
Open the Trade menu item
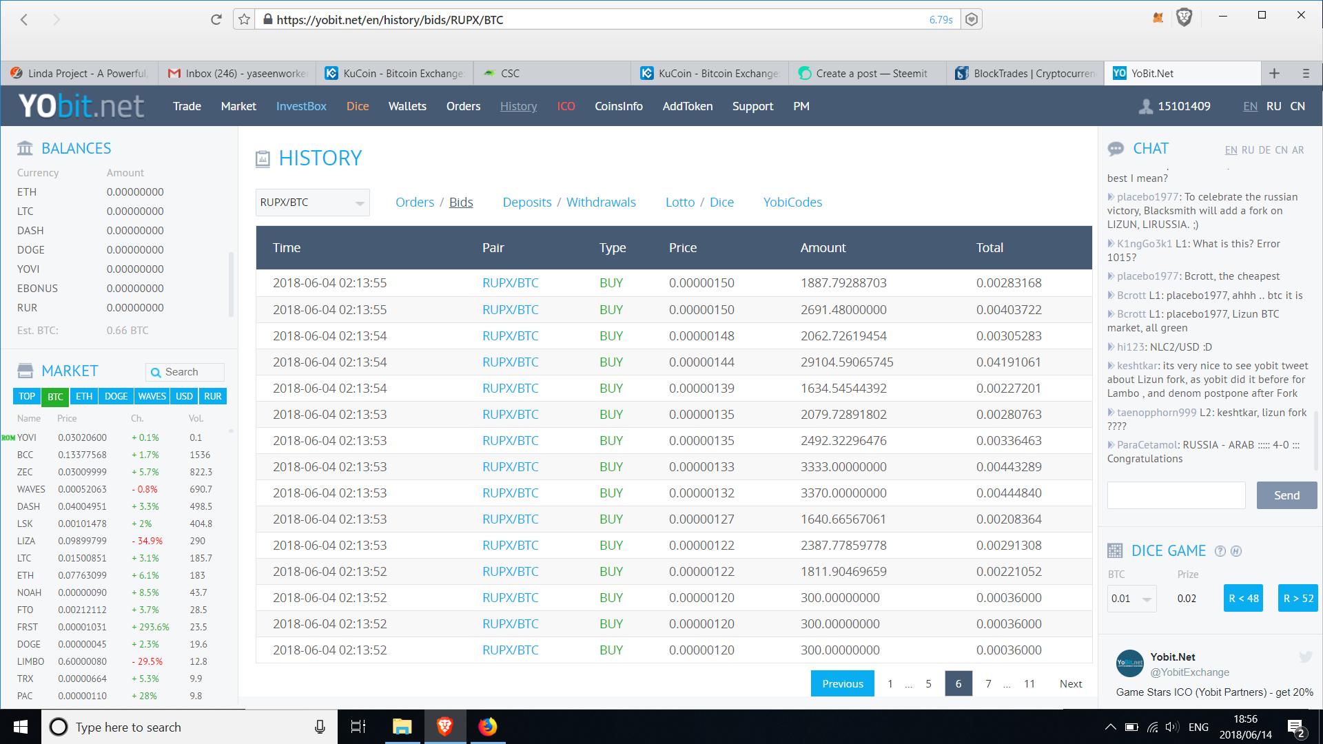point(187,106)
